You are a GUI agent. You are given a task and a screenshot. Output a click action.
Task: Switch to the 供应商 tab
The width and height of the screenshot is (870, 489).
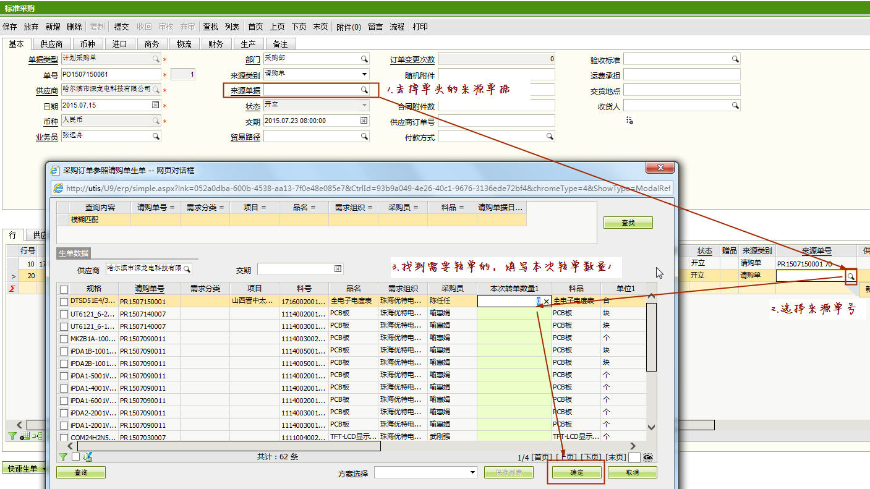tap(51, 44)
